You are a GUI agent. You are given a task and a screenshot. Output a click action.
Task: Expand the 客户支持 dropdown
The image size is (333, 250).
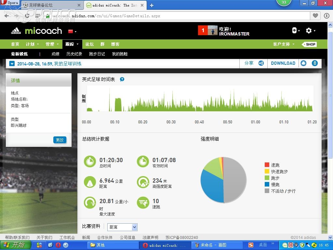coord(282,44)
